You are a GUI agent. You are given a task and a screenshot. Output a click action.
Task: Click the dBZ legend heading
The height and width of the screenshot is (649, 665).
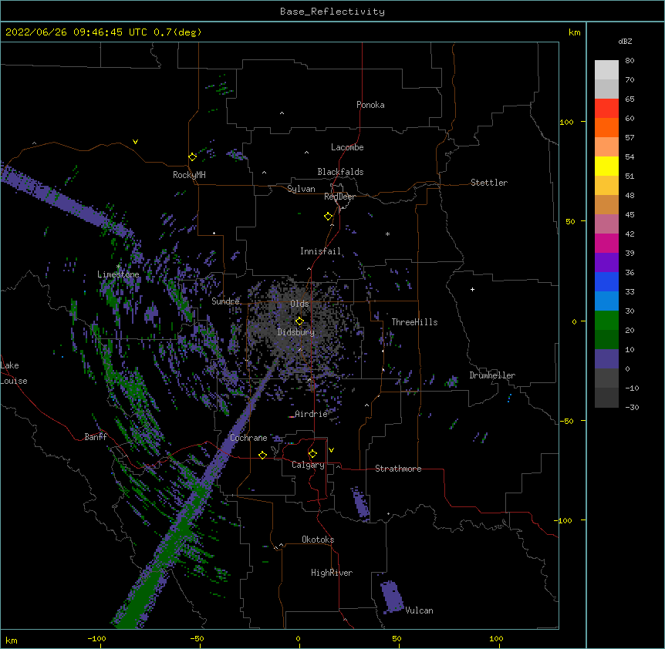(625, 42)
